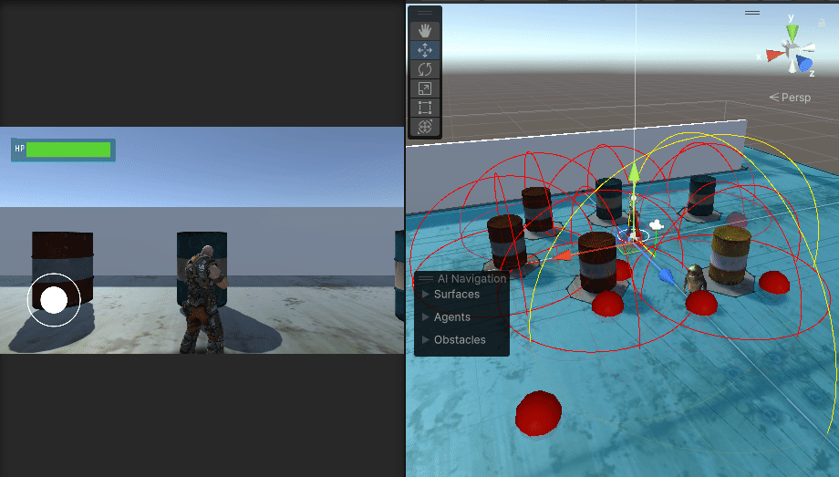This screenshot has height=477, width=839.
Task: Click the HP label text
Action: [x=19, y=149]
